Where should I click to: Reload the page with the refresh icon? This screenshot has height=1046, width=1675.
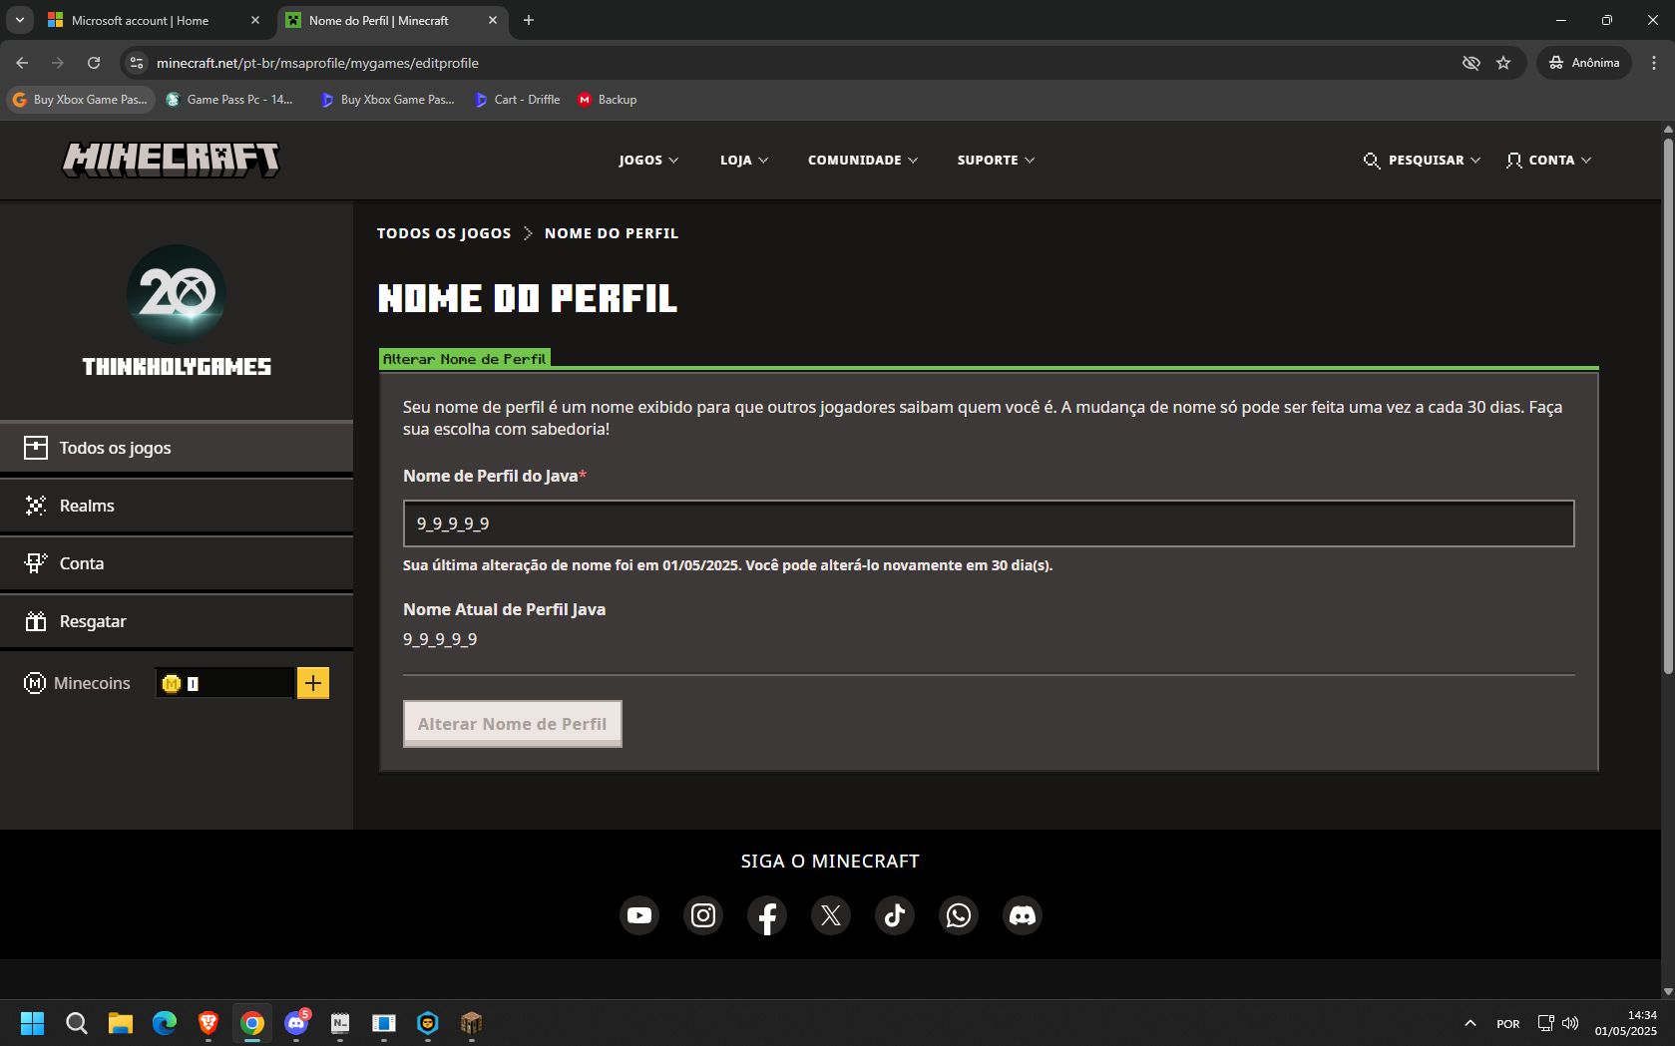(94, 63)
